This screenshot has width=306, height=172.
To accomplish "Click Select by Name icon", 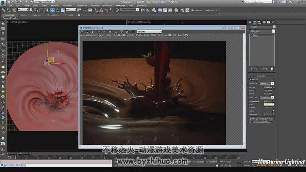I will [36, 10].
